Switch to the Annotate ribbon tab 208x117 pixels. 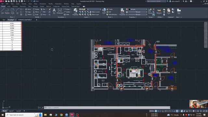[x=15, y=6]
